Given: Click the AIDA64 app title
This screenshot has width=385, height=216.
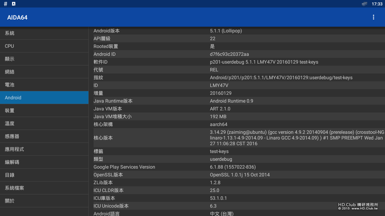Looking at the screenshot, I should point(17,17).
